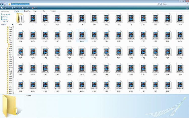
Task: Open the Documents favorite link
Action: (6, 14)
